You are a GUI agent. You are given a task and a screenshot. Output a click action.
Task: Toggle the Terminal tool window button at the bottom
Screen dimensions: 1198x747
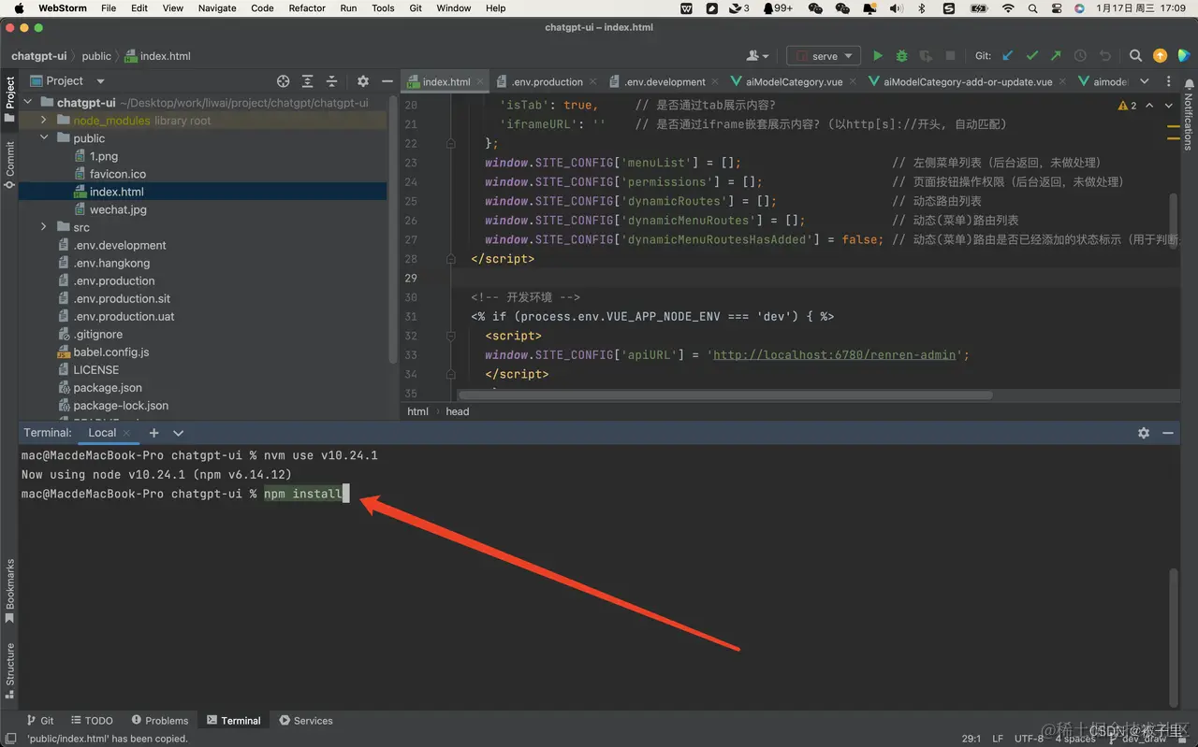pos(234,721)
